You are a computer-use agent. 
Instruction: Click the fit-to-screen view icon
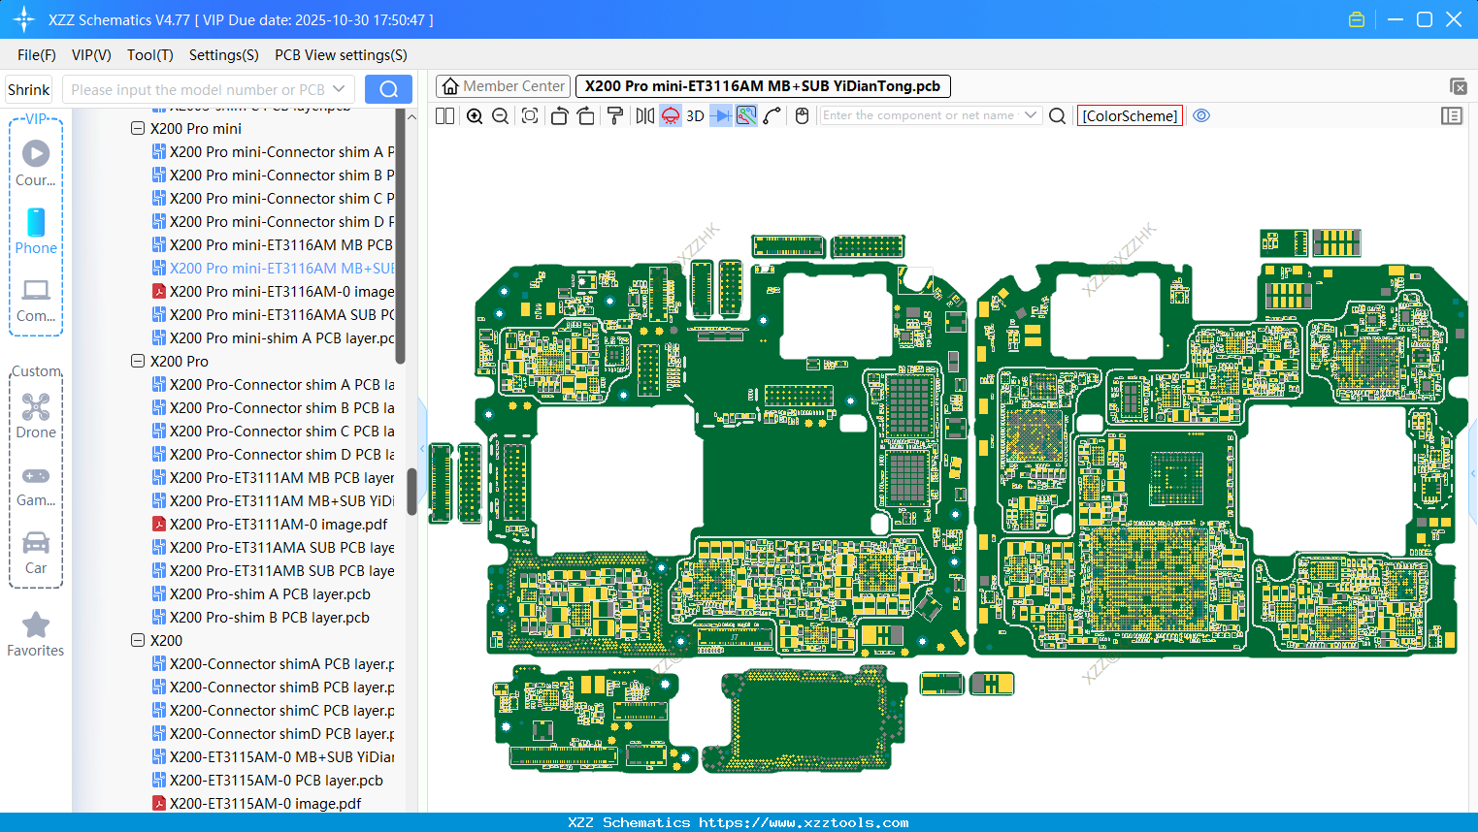(x=530, y=116)
